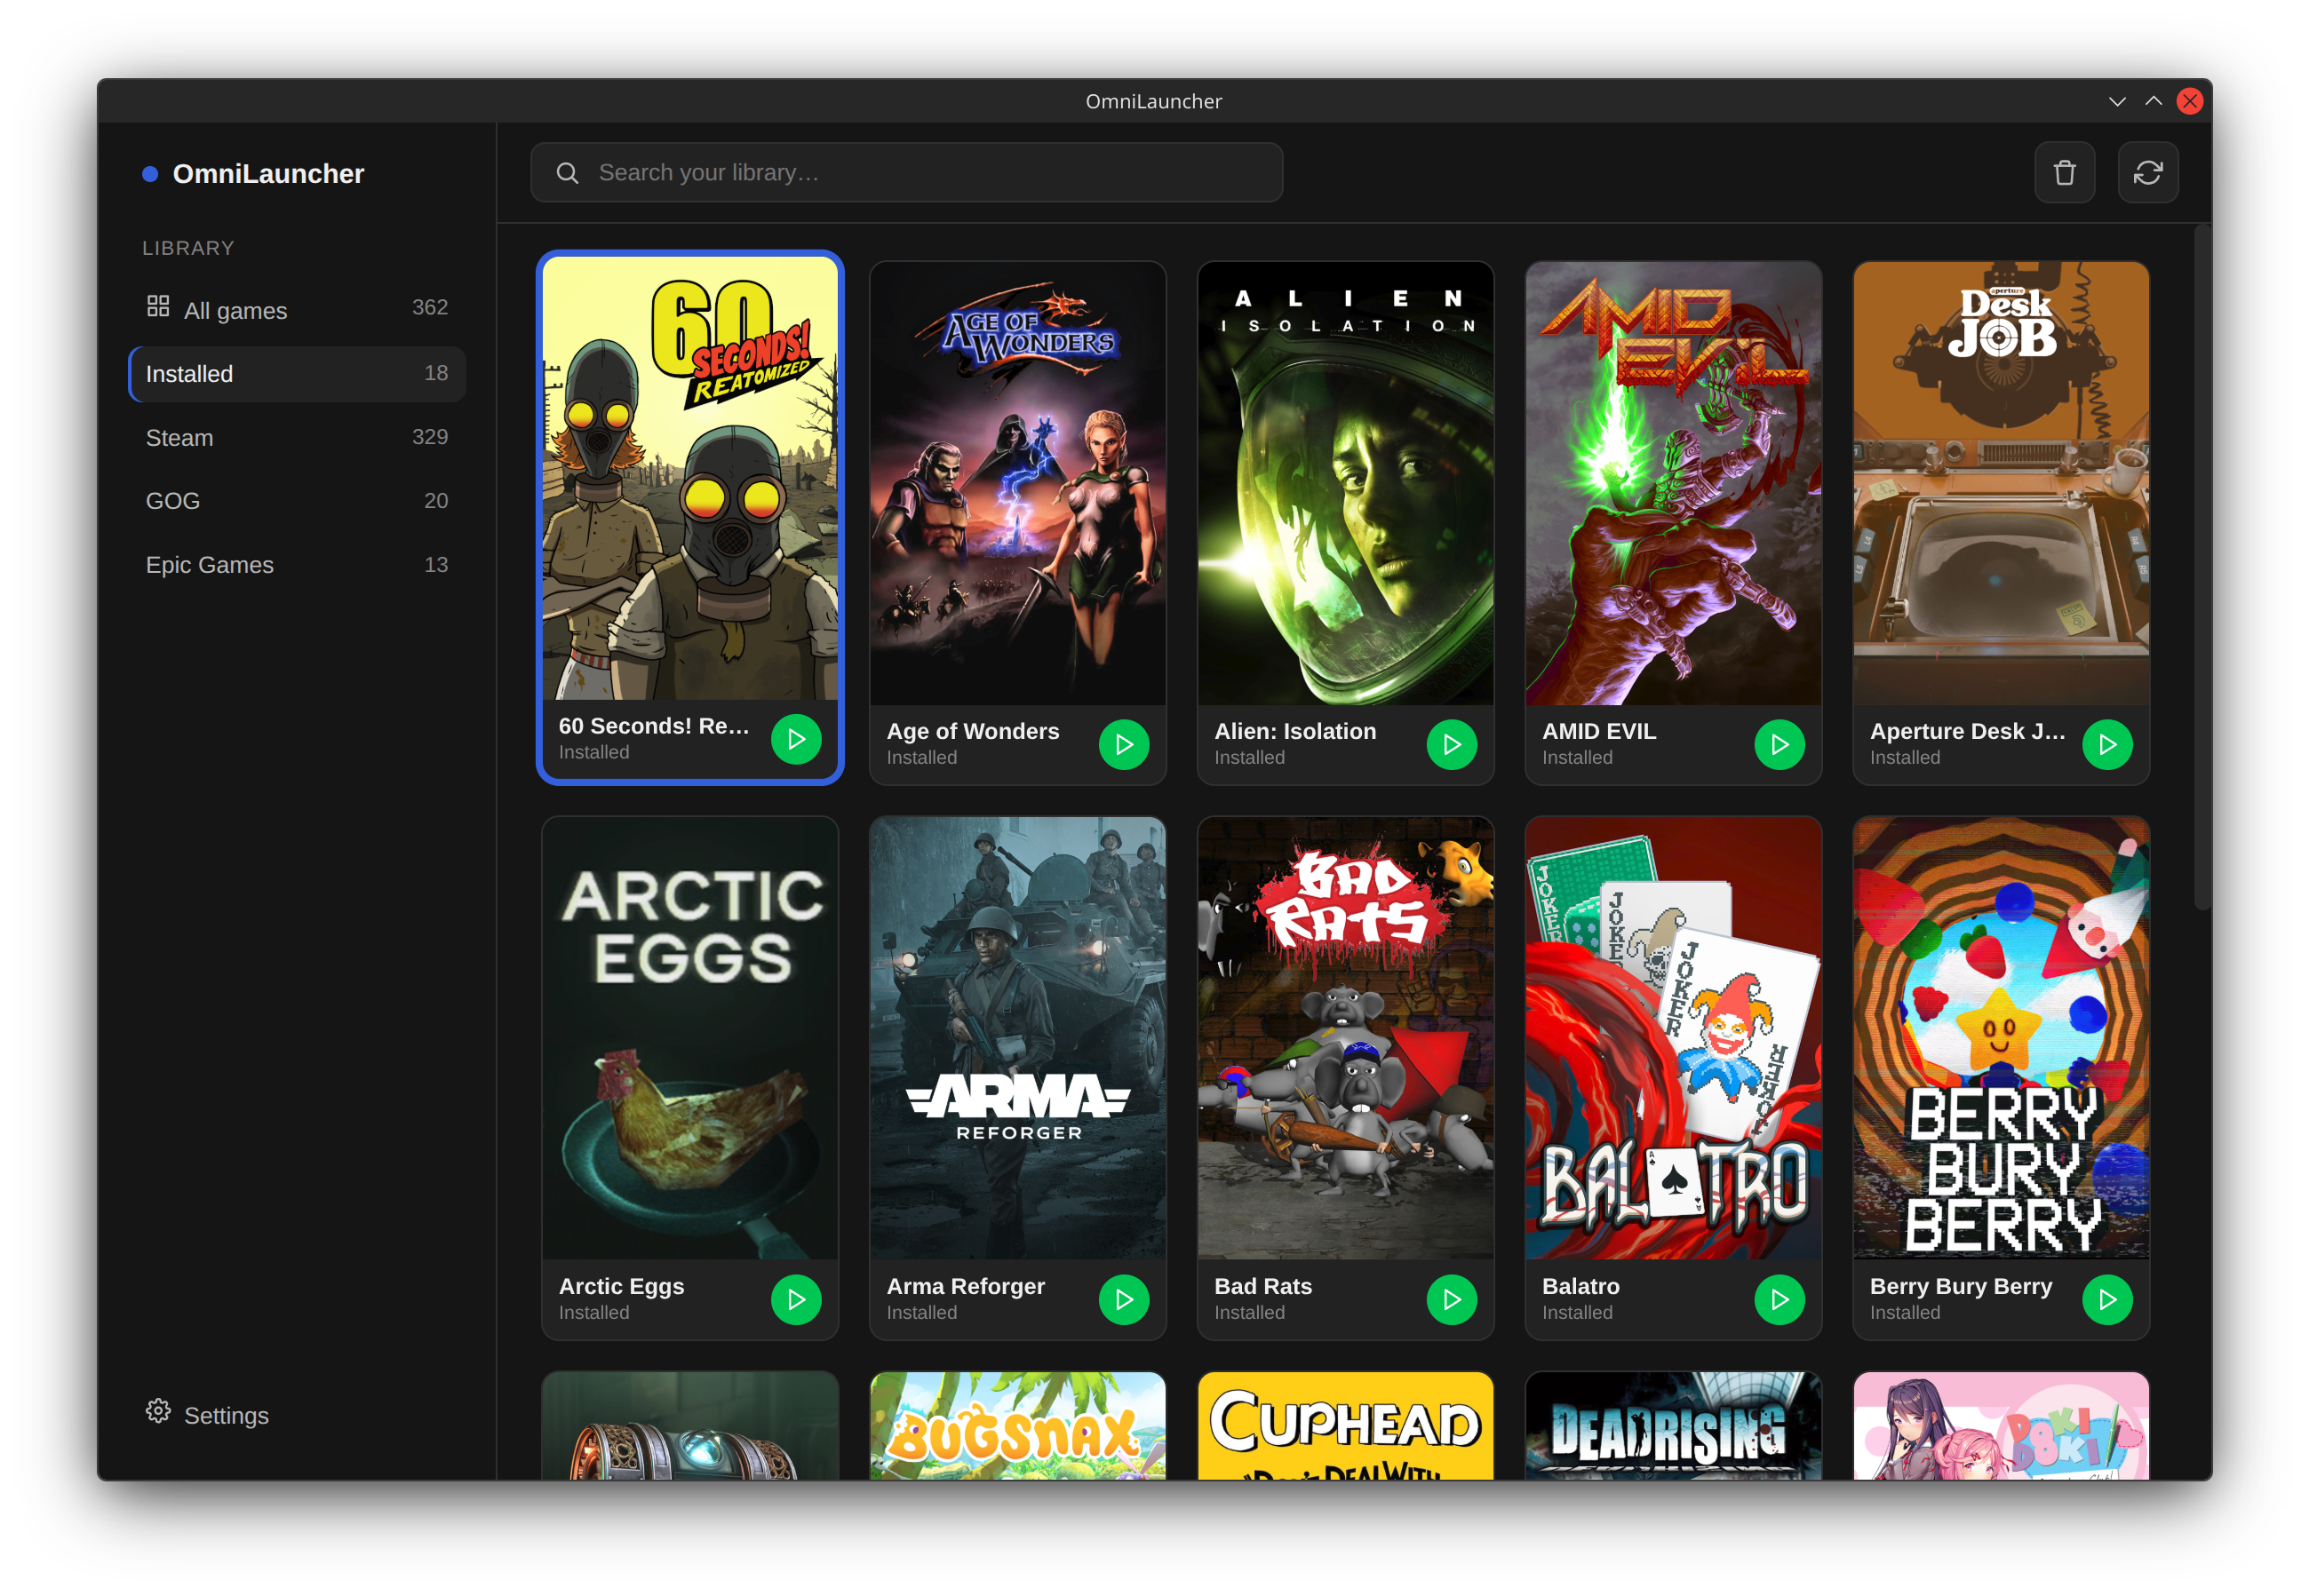
Task: Launch Arma Reforger with play button
Action: coord(1124,1300)
